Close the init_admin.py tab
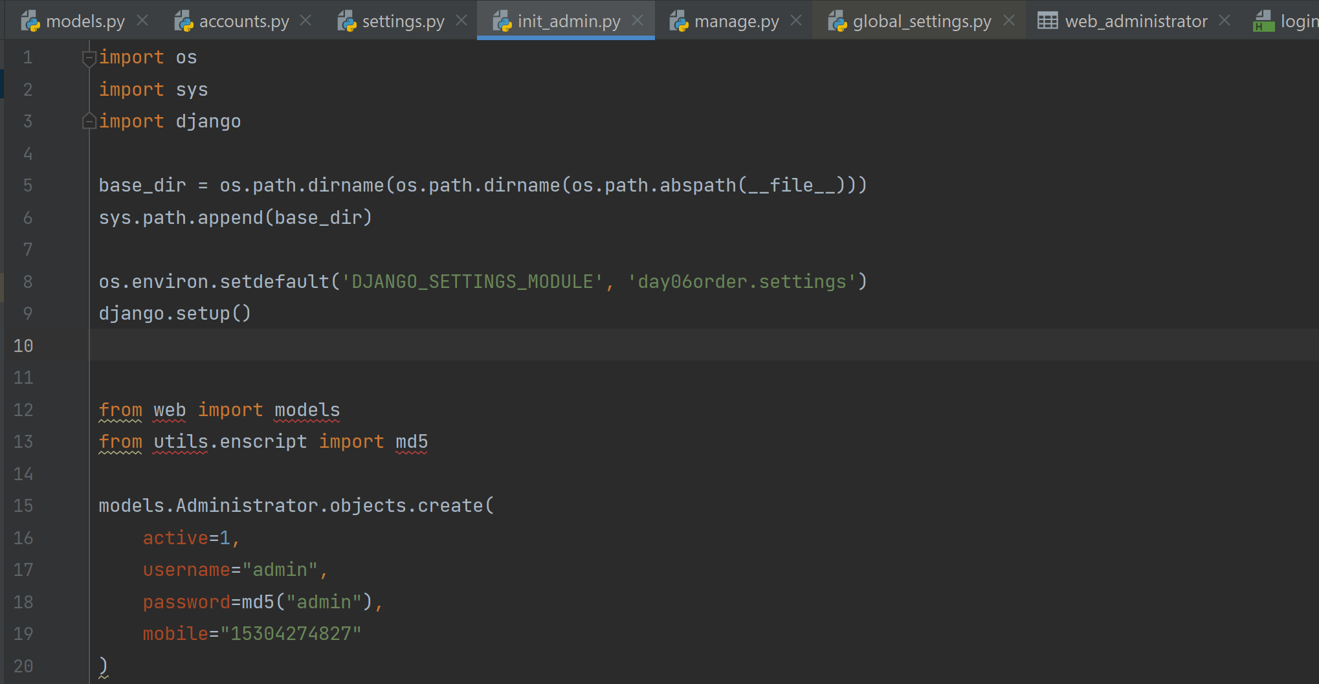1319x684 pixels. tap(637, 21)
